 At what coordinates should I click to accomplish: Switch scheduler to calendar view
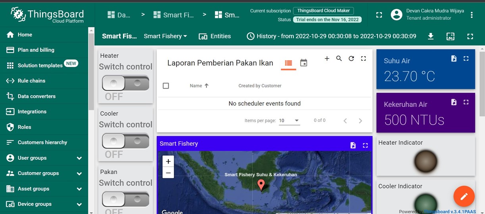pyautogui.click(x=304, y=63)
